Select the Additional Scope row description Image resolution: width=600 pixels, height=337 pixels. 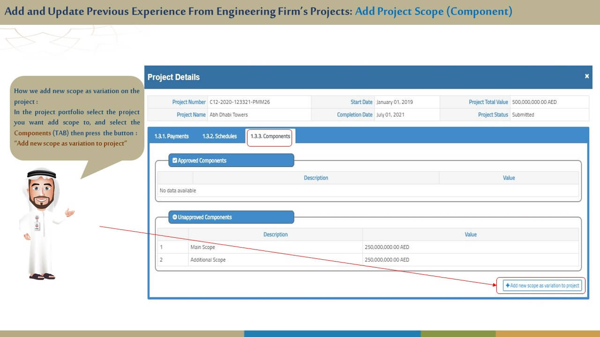[x=208, y=260]
